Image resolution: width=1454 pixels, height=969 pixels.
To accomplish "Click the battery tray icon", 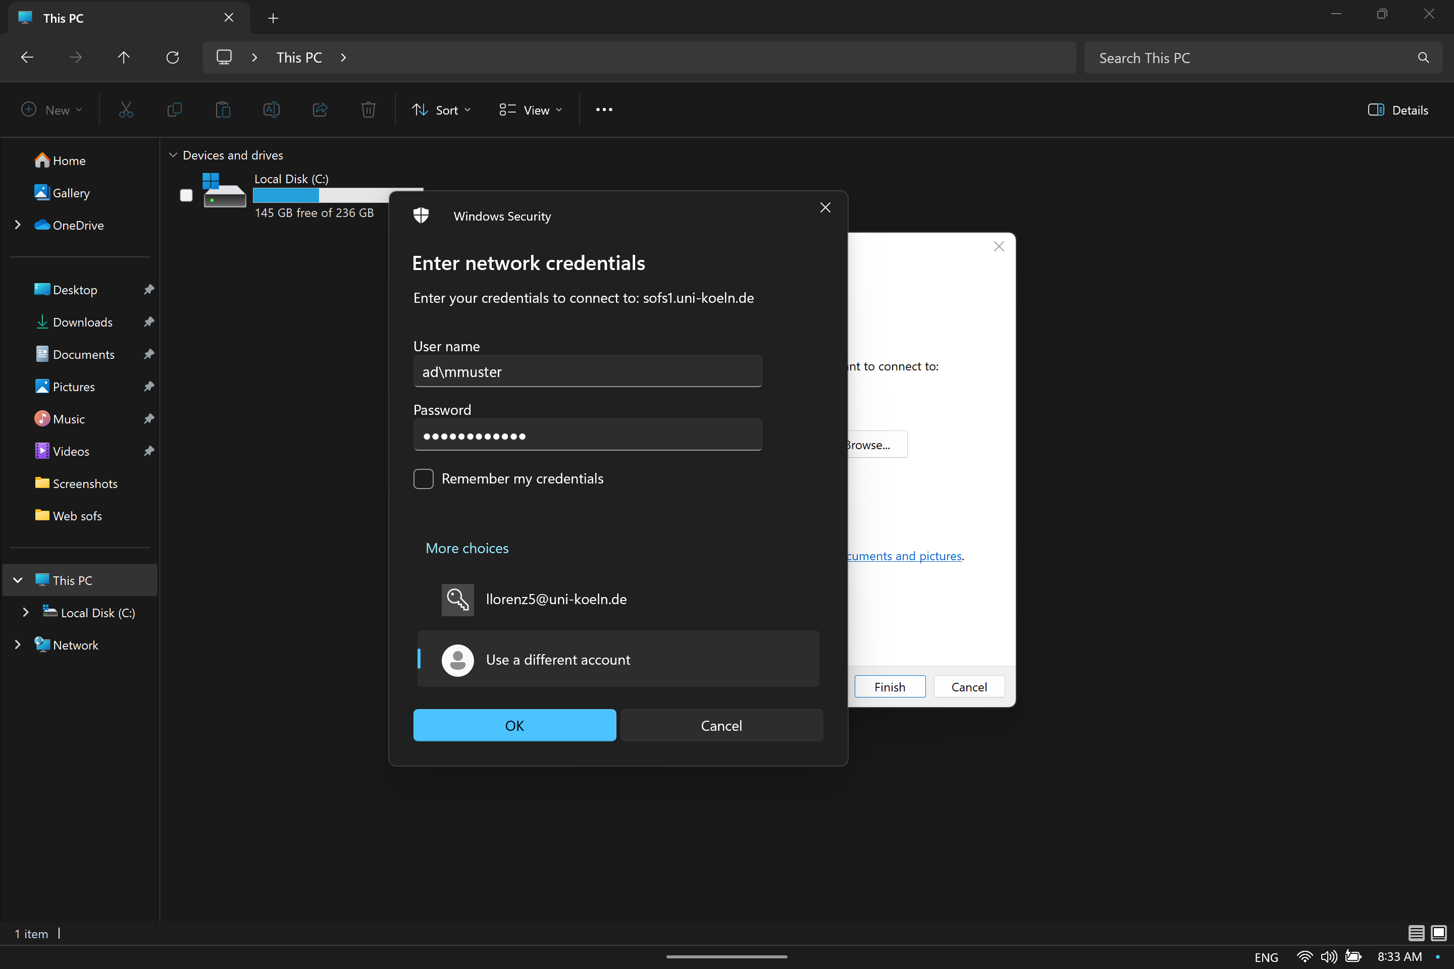I will tap(1353, 957).
